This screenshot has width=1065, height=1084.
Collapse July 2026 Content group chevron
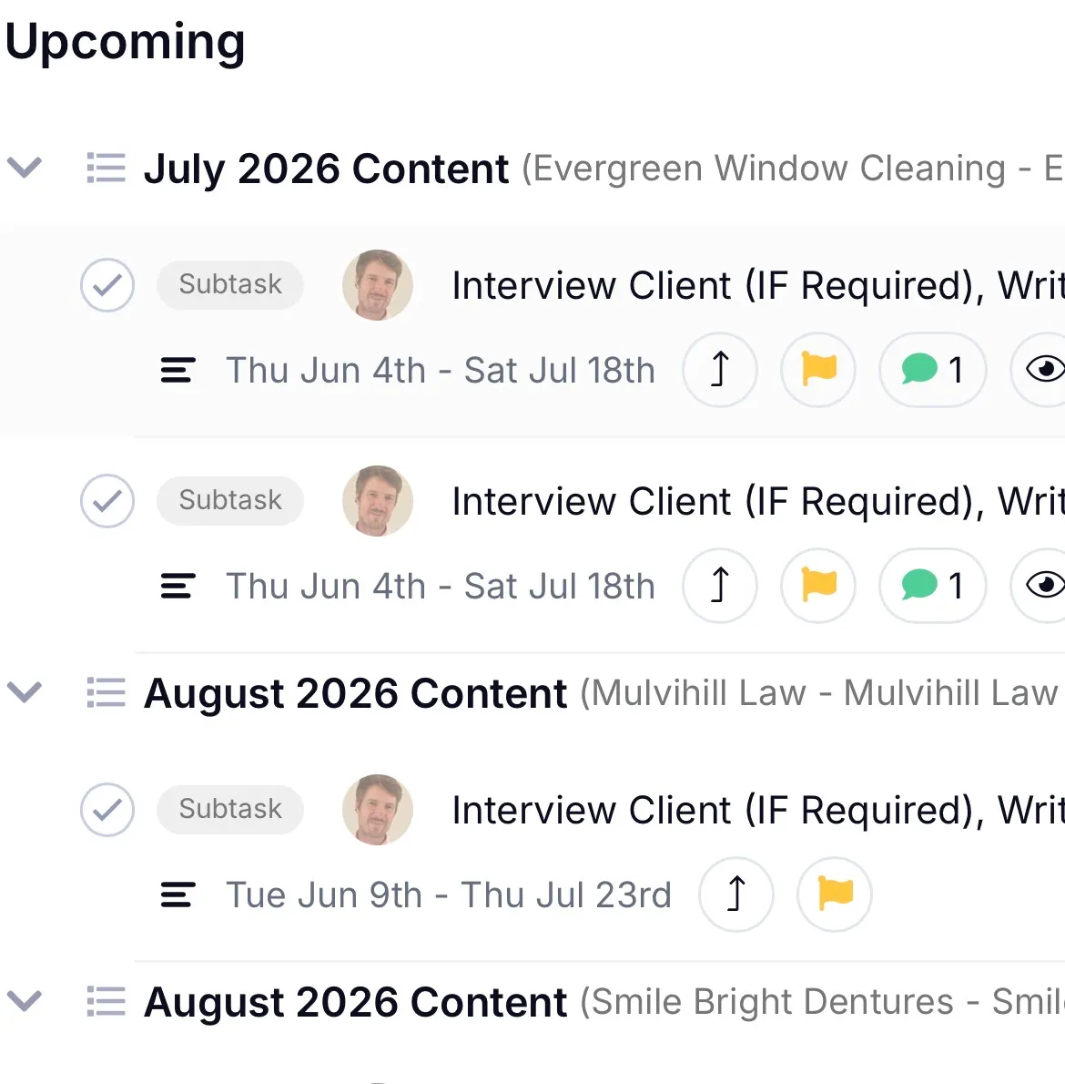click(x=25, y=168)
